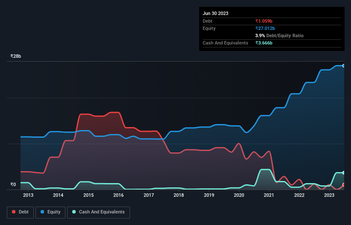
Task: Click the blue Equity legend dot
Action: (x=42, y=212)
